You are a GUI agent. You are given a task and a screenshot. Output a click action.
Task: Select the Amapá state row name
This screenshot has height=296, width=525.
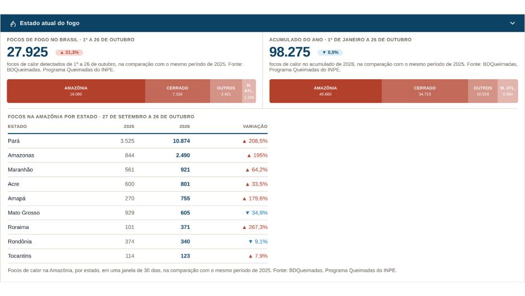[x=17, y=199]
